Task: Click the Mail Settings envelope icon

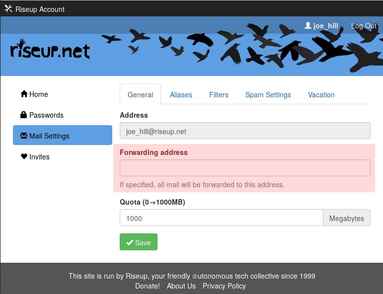Action: coord(23,136)
